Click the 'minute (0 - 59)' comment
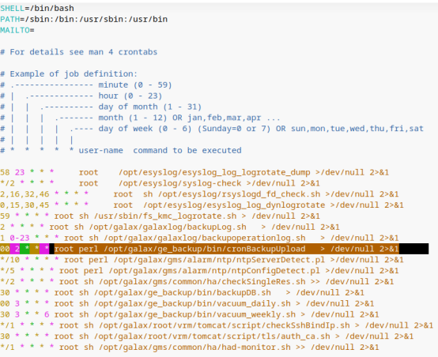This screenshot has height=357, width=438. (135, 85)
